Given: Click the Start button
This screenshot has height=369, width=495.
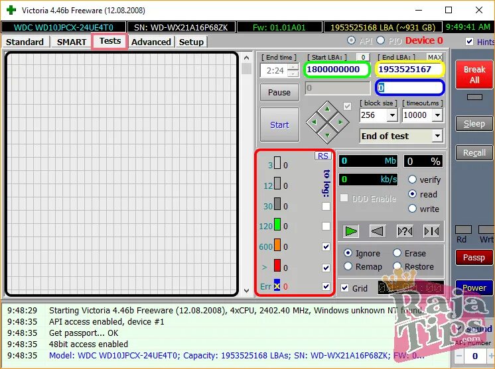Looking at the screenshot, I should coord(279,125).
